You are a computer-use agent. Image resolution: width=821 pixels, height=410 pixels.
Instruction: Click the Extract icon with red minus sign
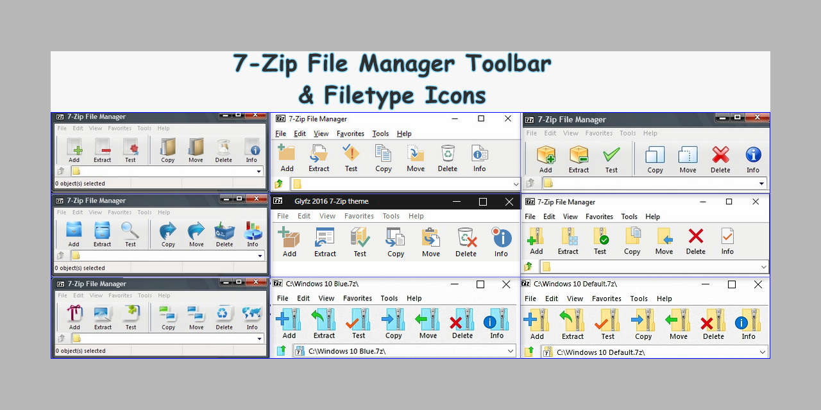click(103, 147)
